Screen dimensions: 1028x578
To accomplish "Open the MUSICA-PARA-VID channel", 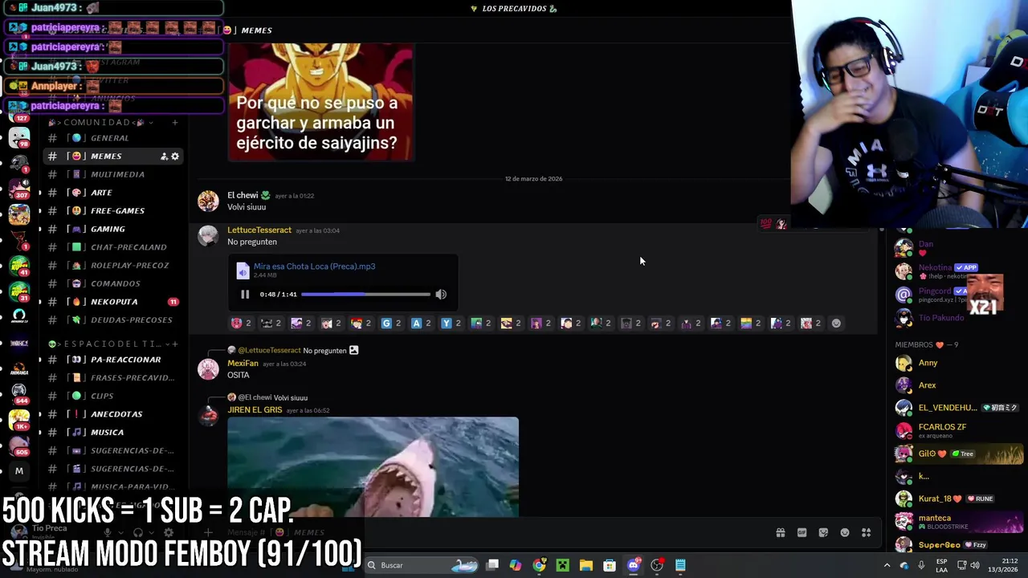I will [x=113, y=486].
